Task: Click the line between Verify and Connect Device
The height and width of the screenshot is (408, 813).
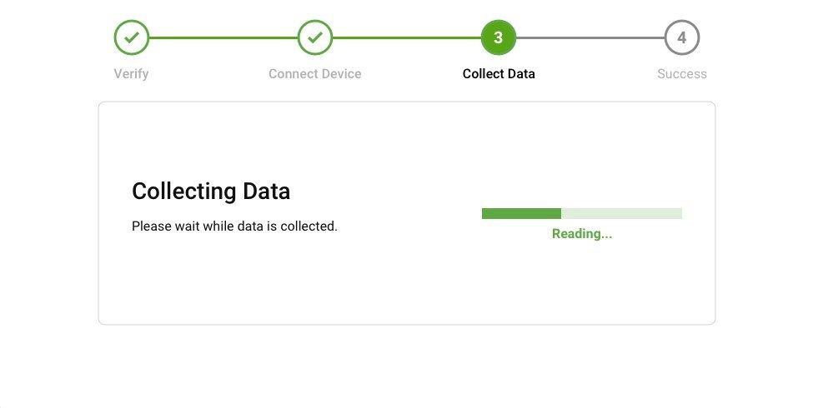Action: coord(223,37)
